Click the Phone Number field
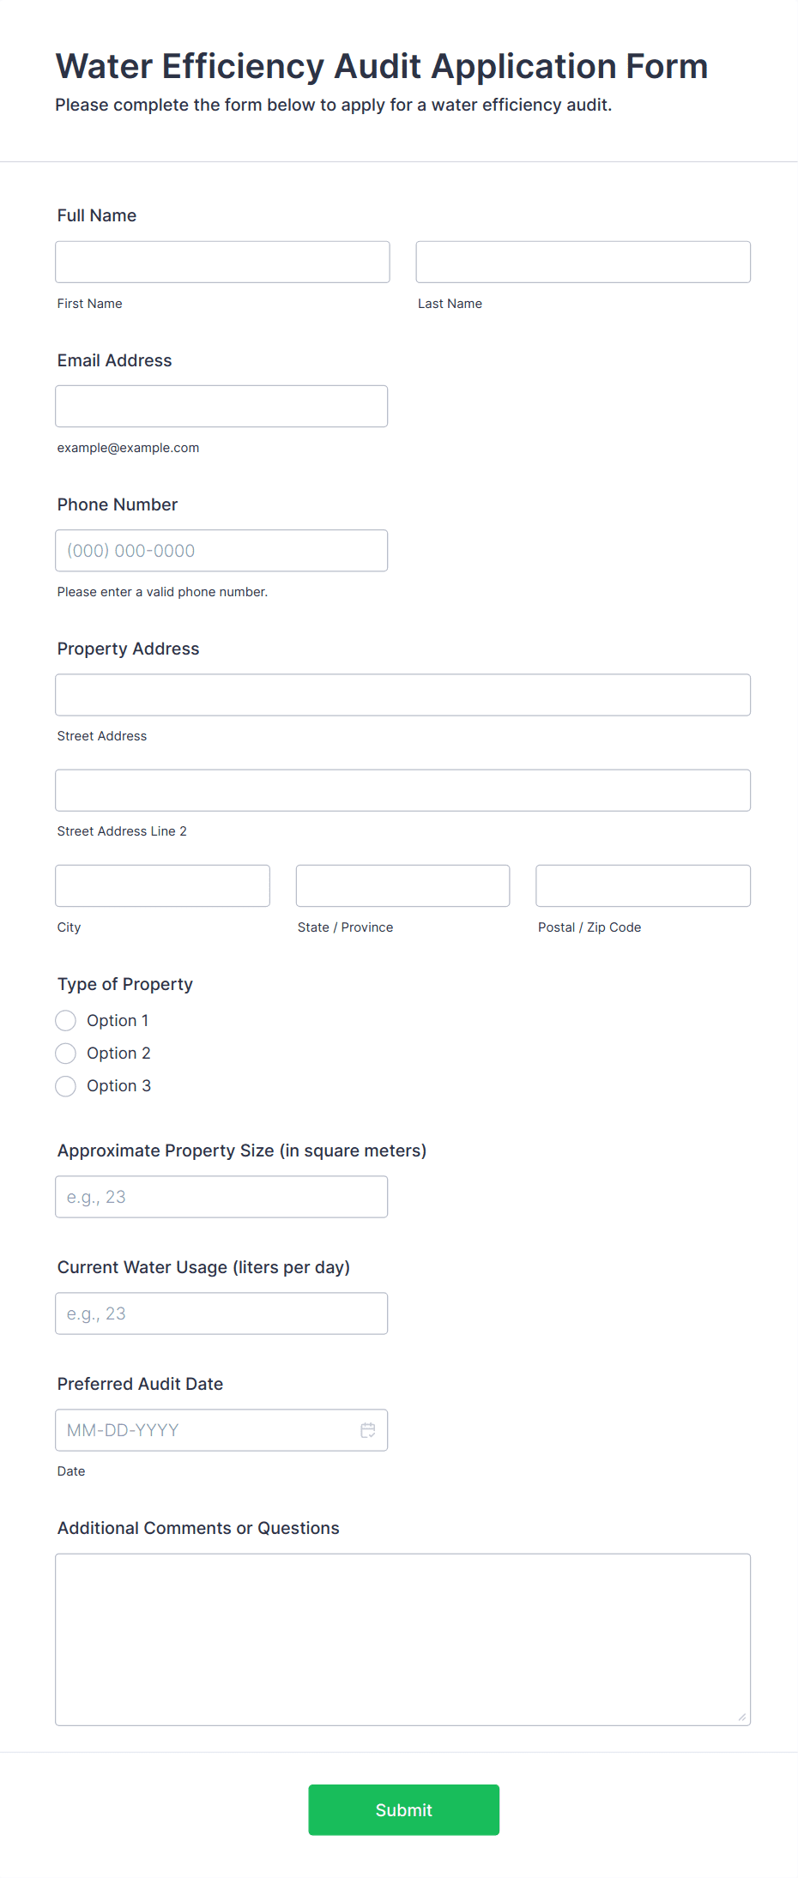This screenshot has width=798, height=1878. (221, 550)
